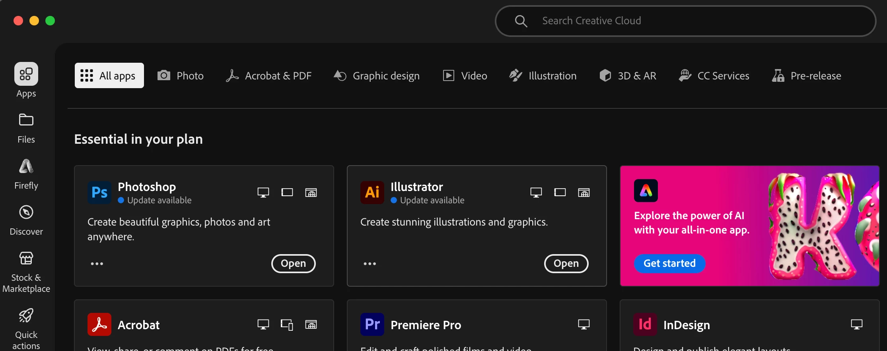Switch to the Pre-release tab

coord(806,75)
